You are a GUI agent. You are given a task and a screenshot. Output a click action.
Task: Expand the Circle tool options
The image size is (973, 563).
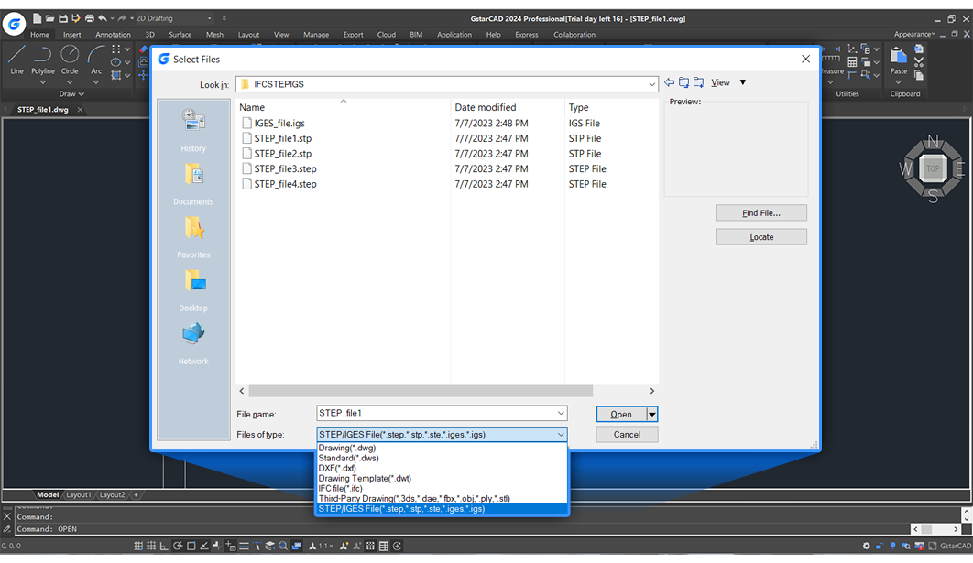click(70, 82)
